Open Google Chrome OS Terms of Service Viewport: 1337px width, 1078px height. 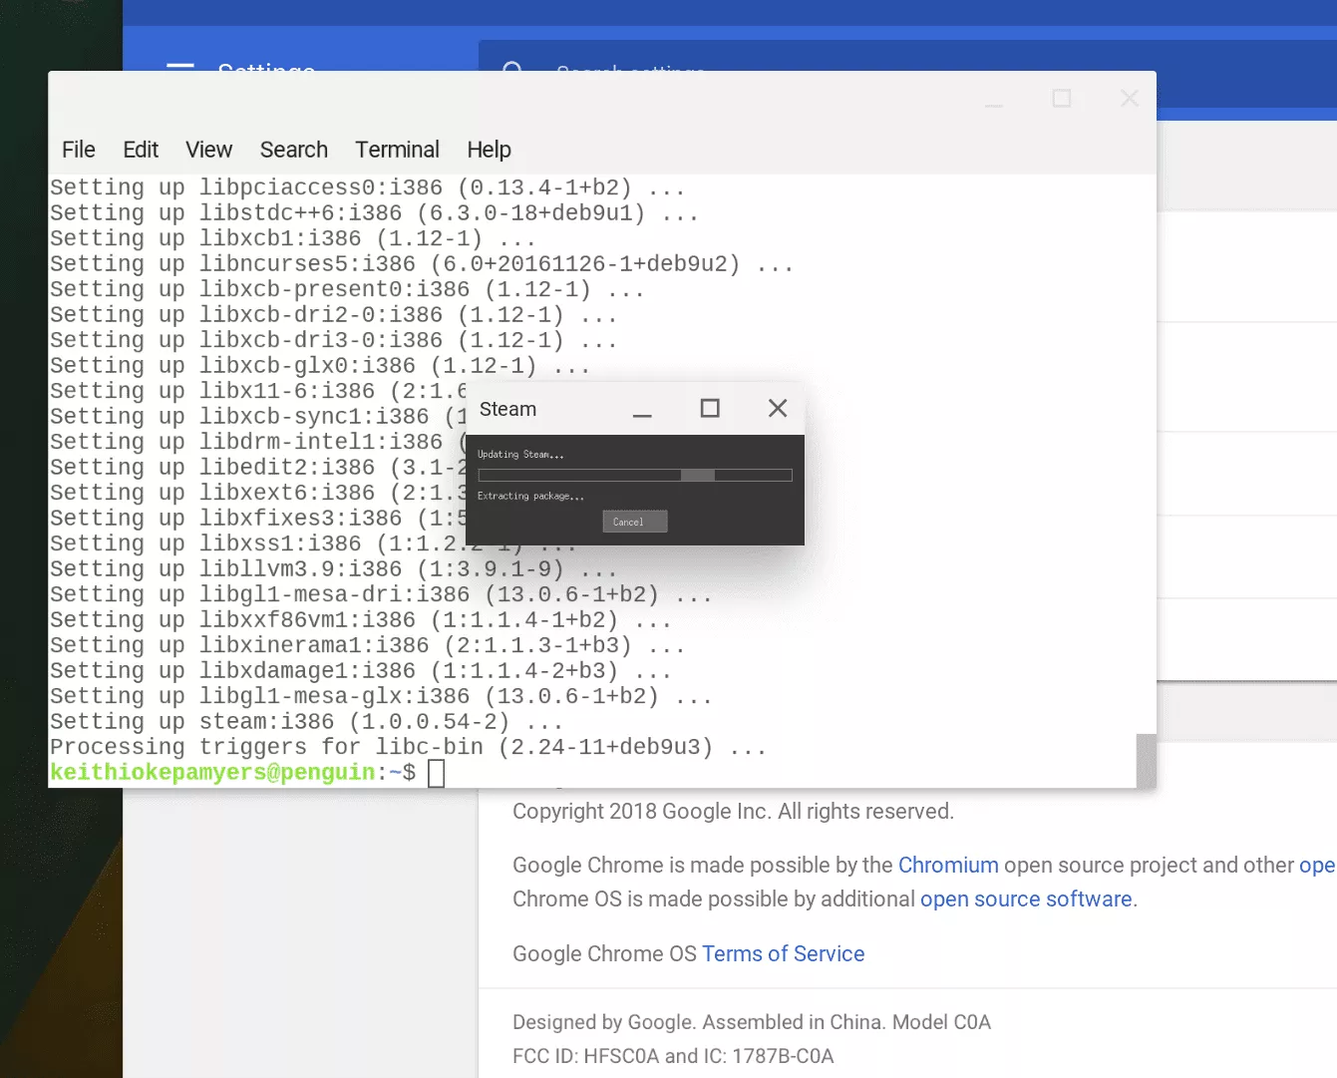pyautogui.click(x=783, y=954)
